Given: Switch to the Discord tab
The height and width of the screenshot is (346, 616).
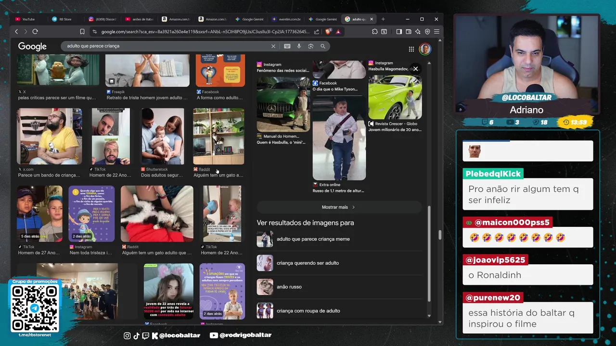Looking at the screenshot, I should click(103, 19).
